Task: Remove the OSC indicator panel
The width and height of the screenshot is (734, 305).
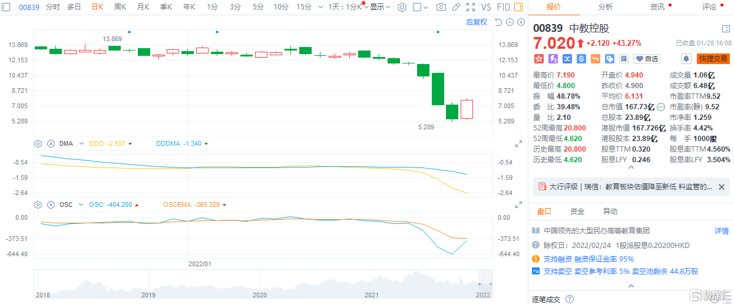Action: (x=50, y=205)
